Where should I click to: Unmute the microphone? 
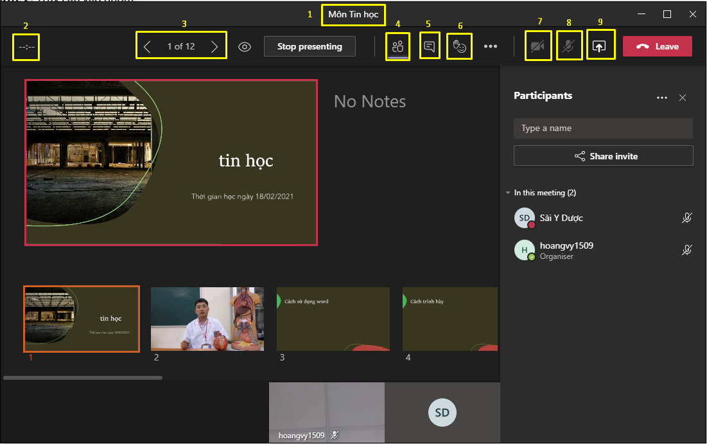point(568,47)
